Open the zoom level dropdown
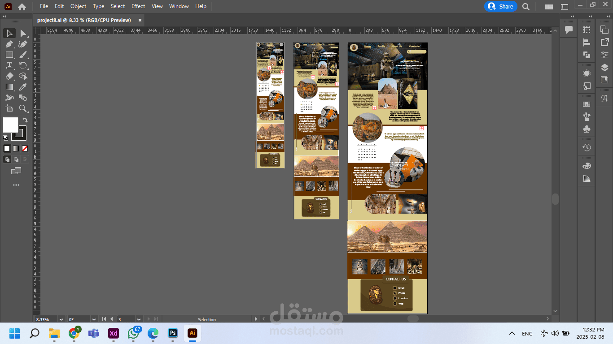Image resolution: width=613 pixels, height=344 pixels. coord(62,319)
